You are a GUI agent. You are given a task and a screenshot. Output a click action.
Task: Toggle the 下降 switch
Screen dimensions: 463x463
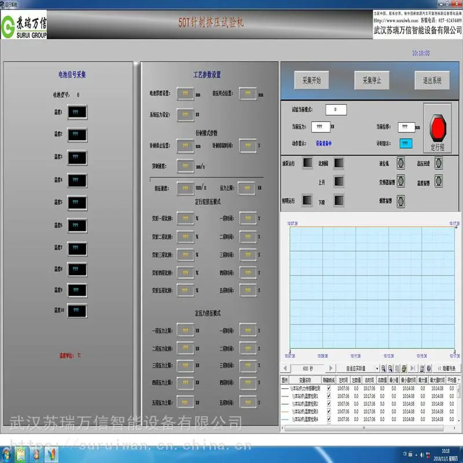tap(339, 200)
